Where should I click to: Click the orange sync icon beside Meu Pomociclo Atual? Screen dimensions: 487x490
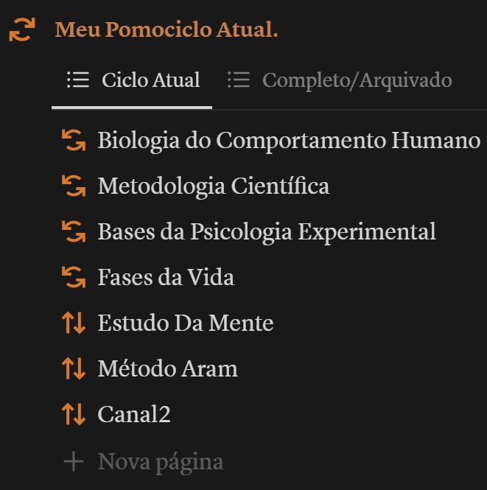pos(22,29)
